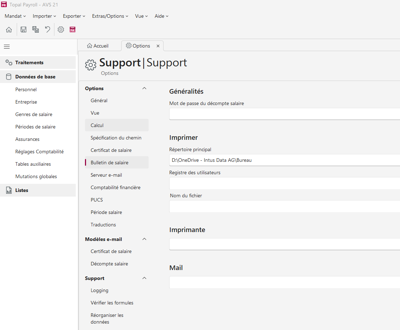Image resolution: width=400 pixels, height=330 pixels.
Task: Collapse the Support section chevron
Action: click(144, 278)
